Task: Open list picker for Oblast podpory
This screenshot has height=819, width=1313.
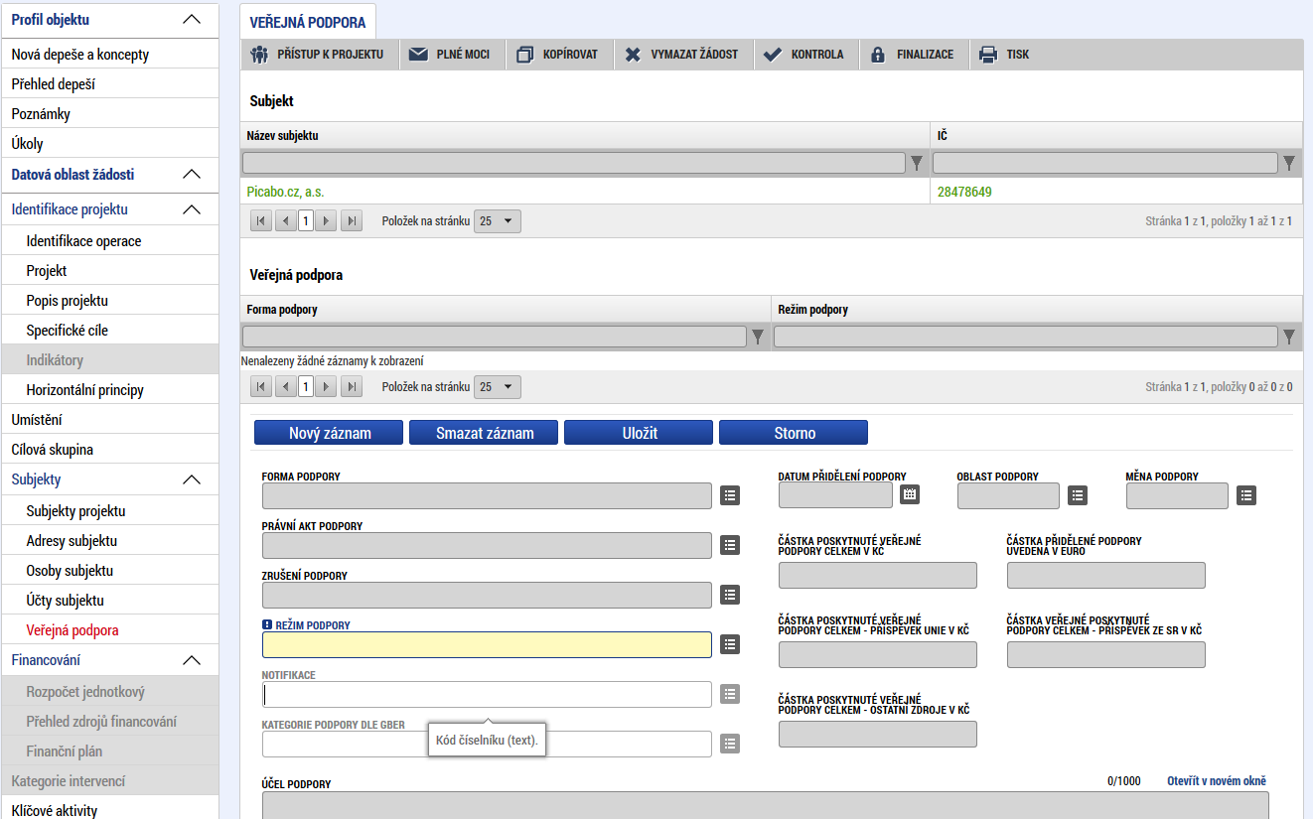Action: 1078,495
